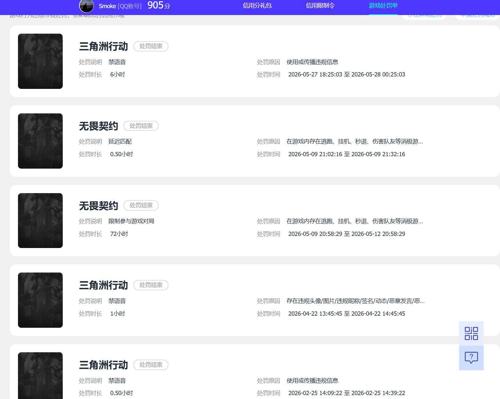Click time range starting 2026-05-09 21:02:16
The width and height of the screenshot is (500, 399).
click(x=347, y=154)
